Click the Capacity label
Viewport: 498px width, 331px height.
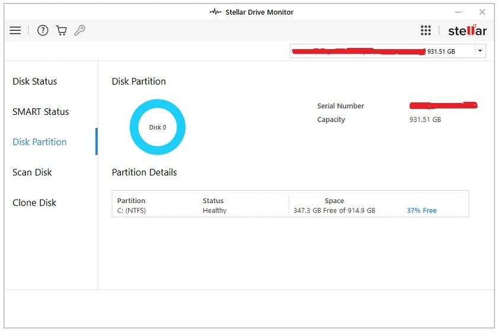tap(331, 120)
